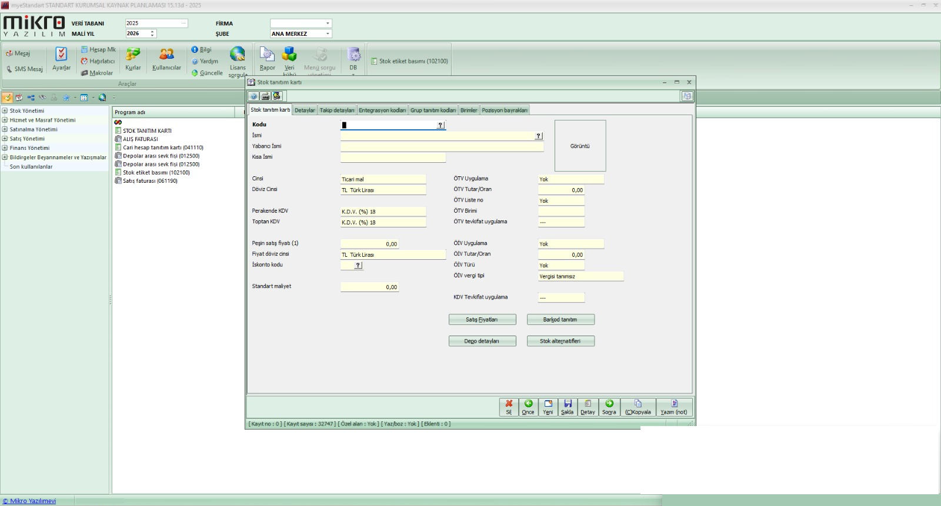Select Satış faturası (061190) in list

150,181
